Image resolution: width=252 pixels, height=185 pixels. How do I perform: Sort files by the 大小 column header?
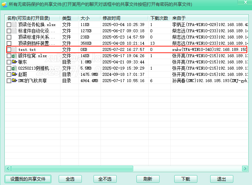(x=89, y=18)
